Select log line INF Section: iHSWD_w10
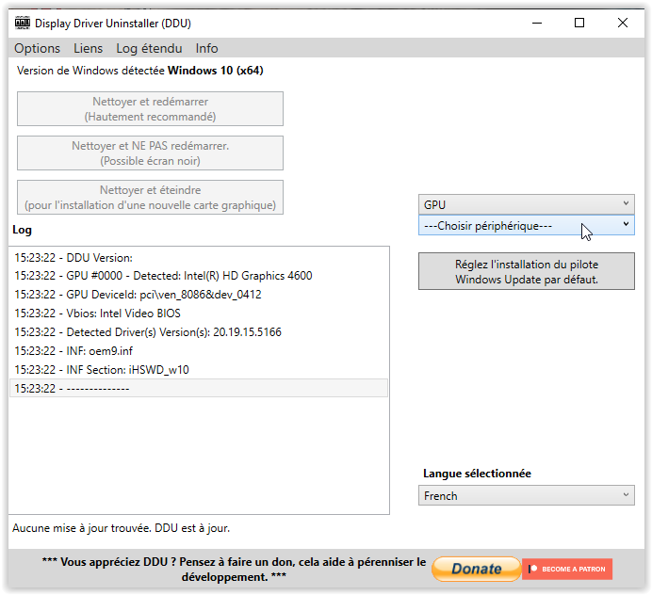 click(x=199, y=370)
